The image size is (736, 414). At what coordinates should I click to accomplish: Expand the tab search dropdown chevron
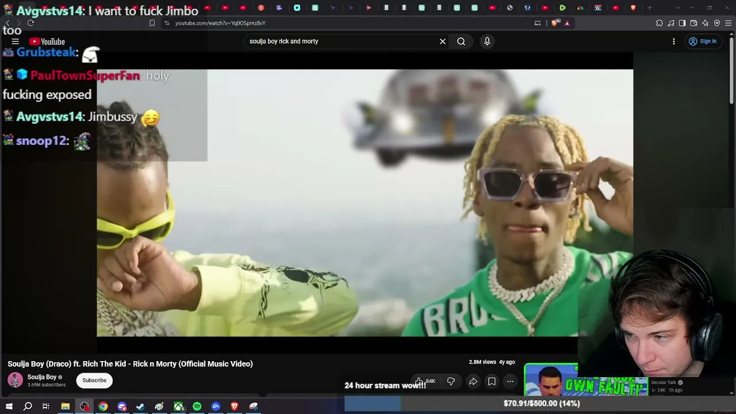click(x=678, y=8)
